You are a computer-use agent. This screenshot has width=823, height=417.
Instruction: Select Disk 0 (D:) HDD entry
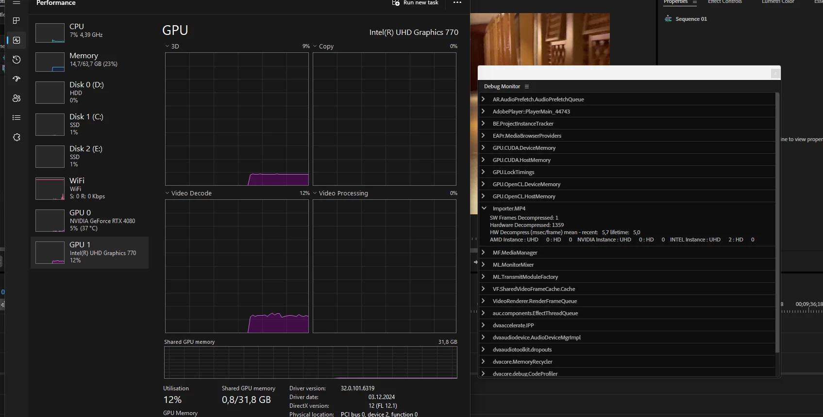pos(89,92)
